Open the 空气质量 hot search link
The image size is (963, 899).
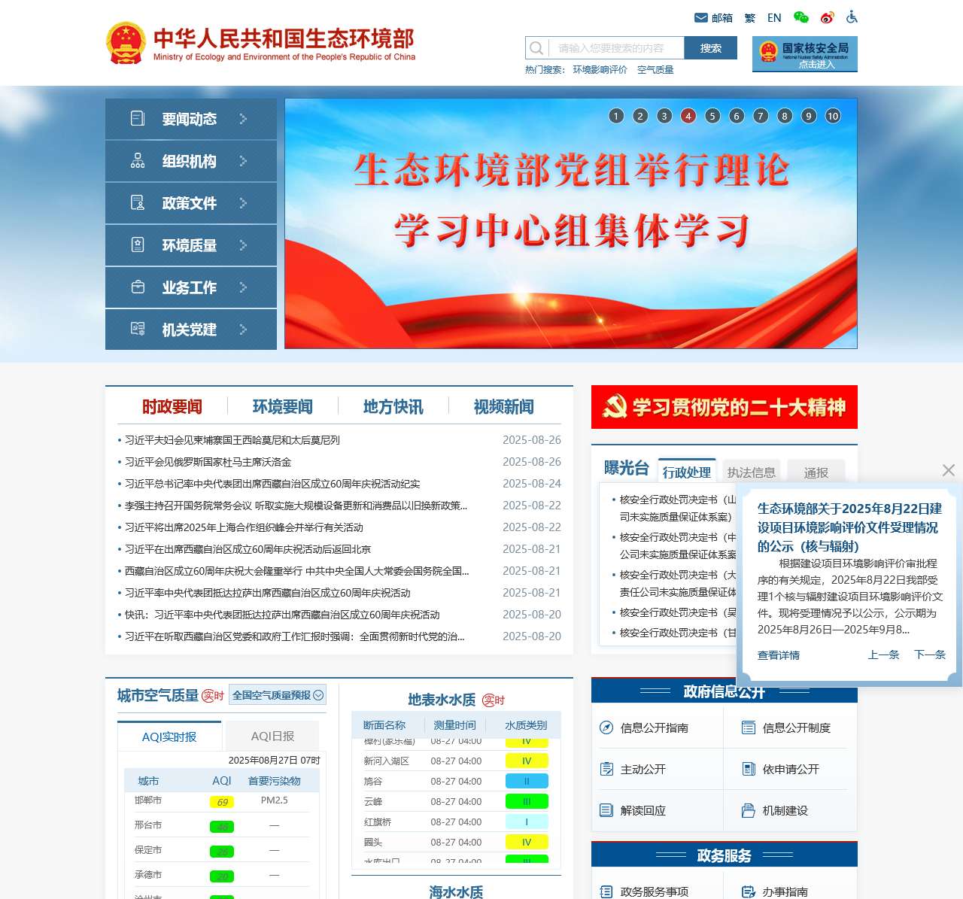655,70
